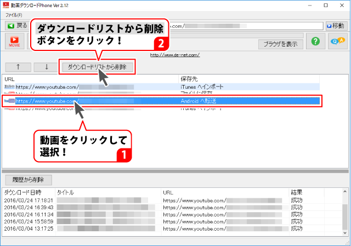This screenshot has height=246, width=351.
Task: Open the Q&A speech bubble icon
Action: pyautogui.click(x=338, y=41)
